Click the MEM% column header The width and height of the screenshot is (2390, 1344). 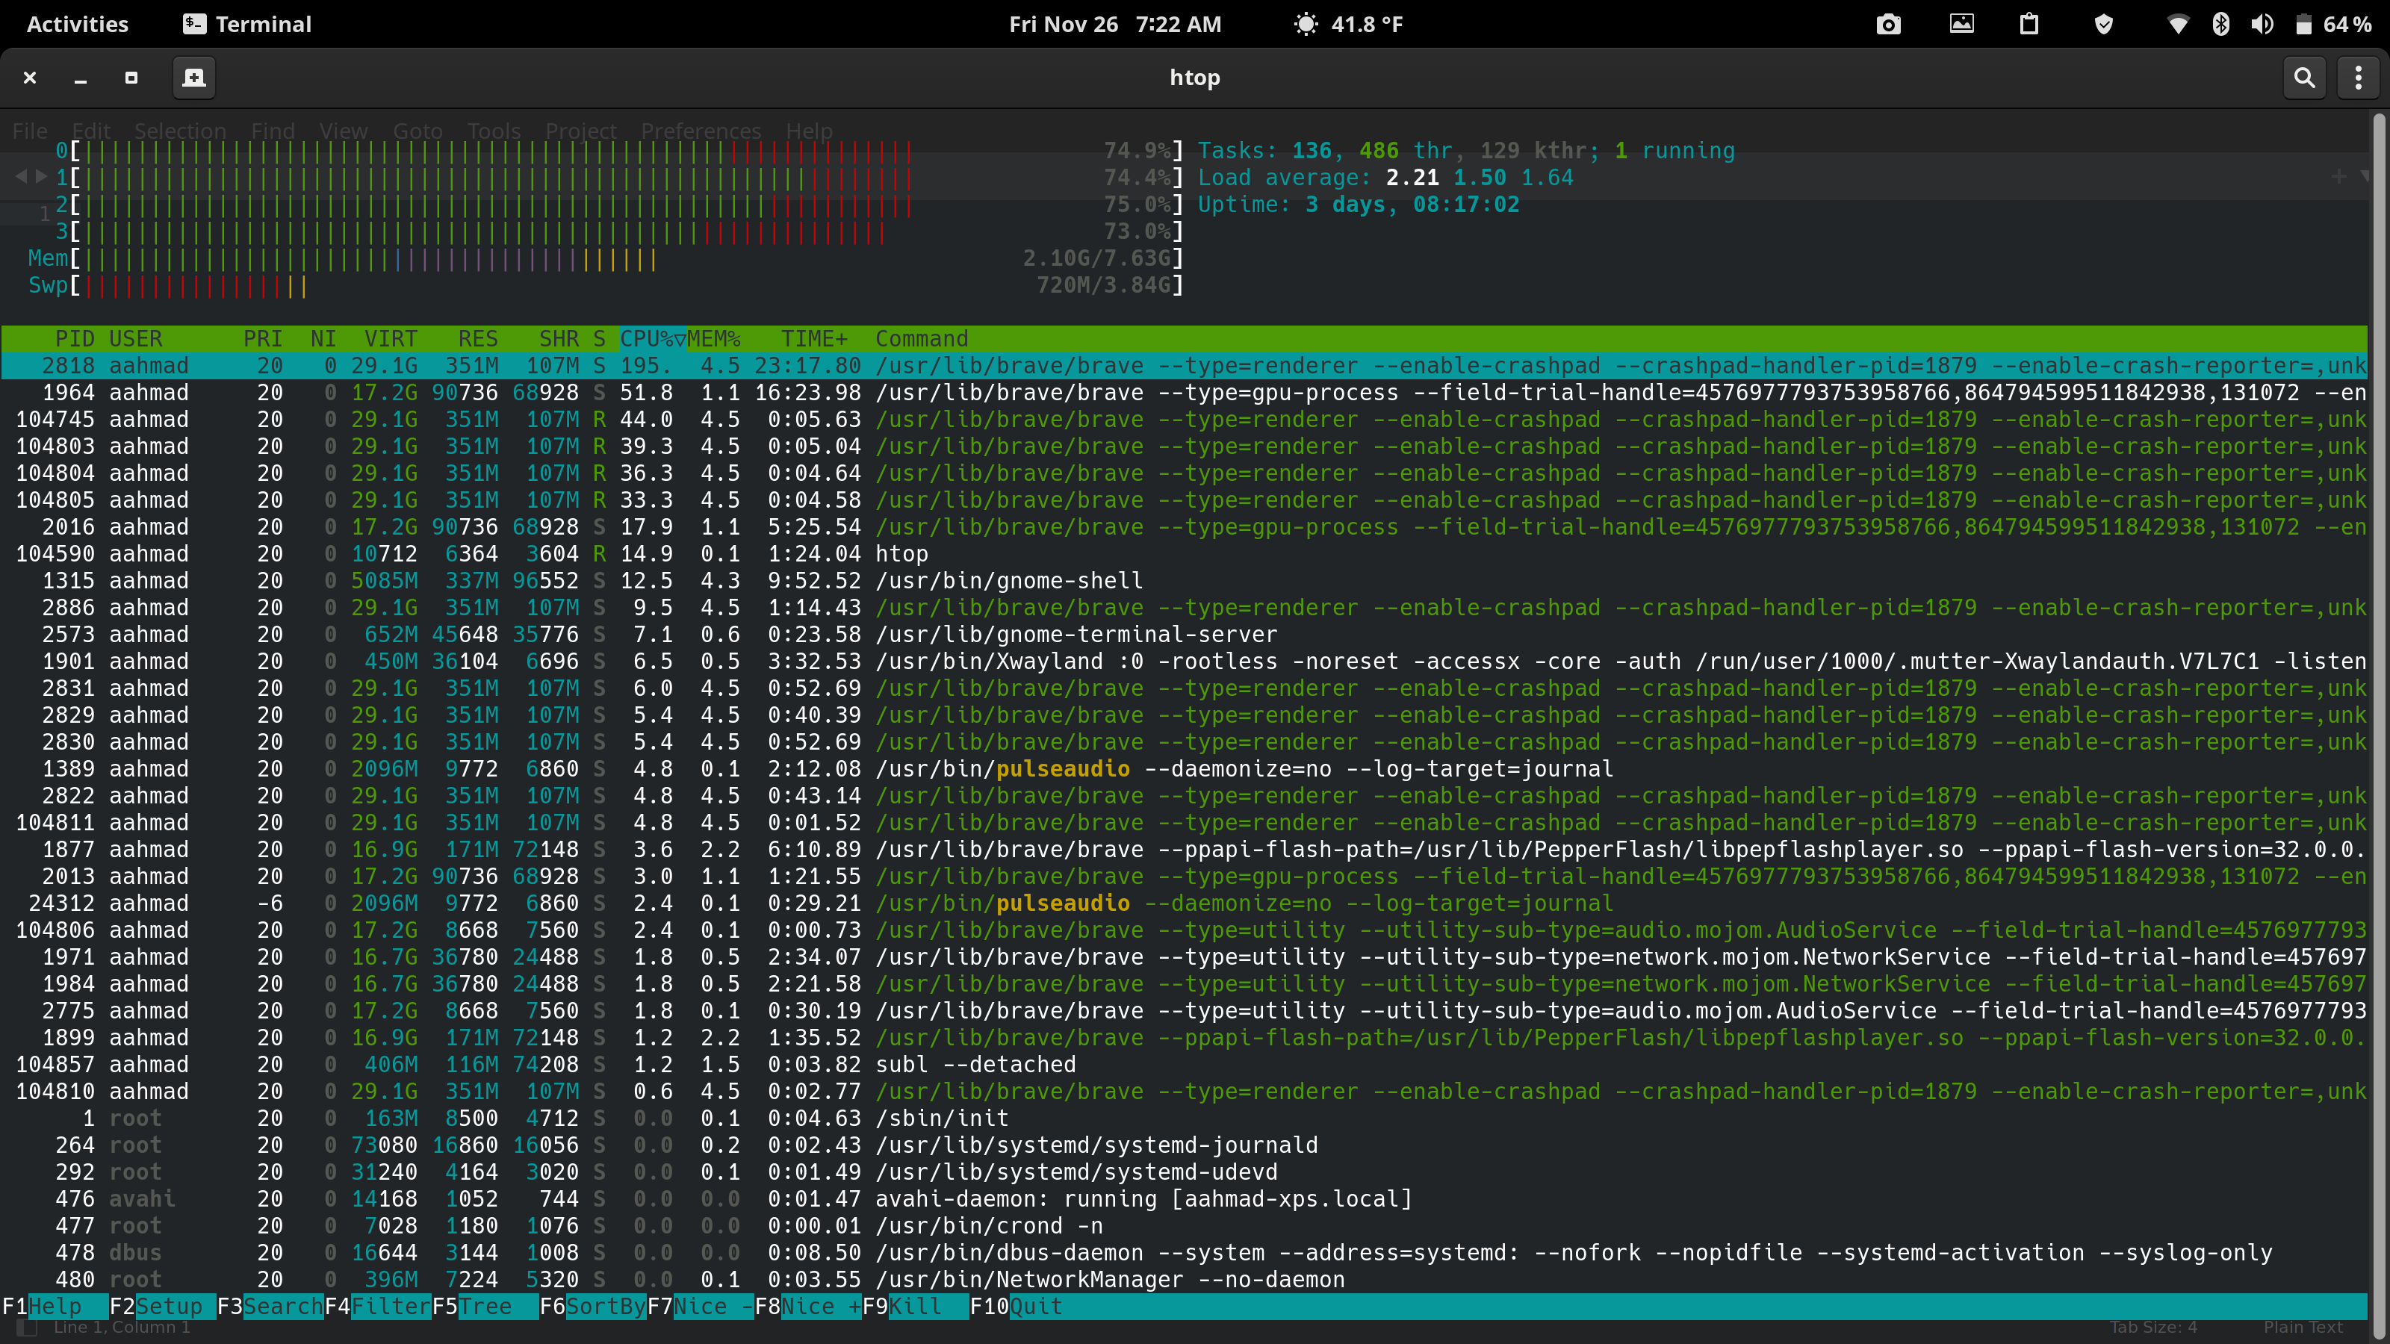pos(715,338)
